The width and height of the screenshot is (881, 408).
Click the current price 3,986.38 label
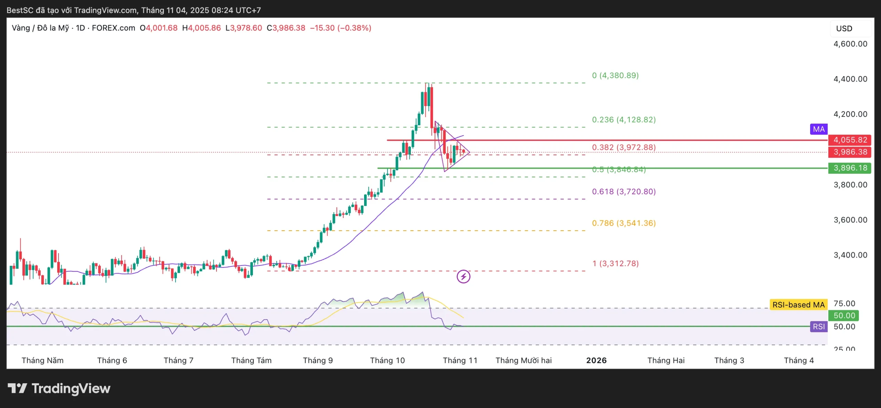click(850, 152)
